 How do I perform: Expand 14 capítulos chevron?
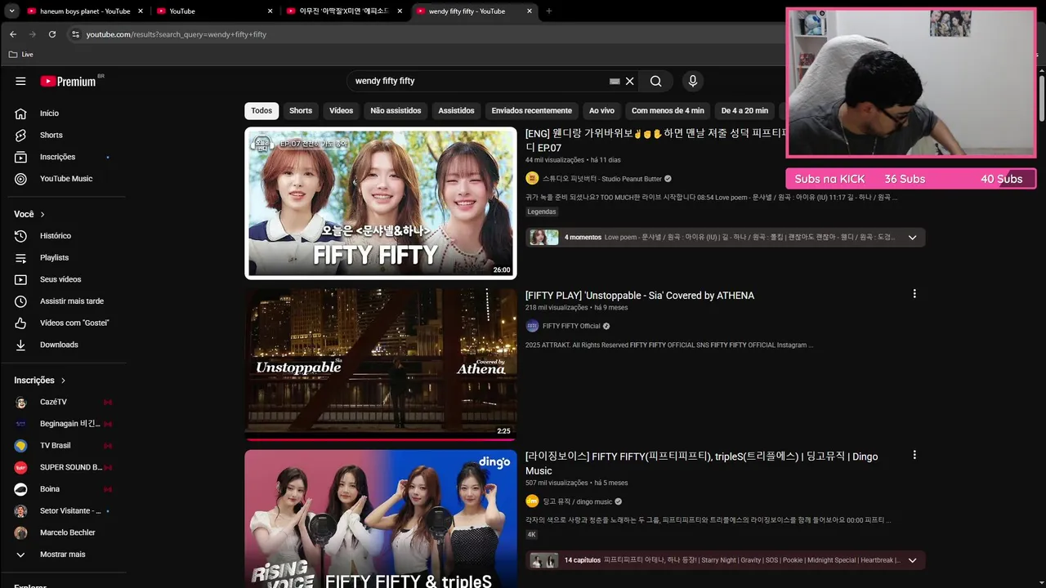pyautogui.click(x=912, y=560)
